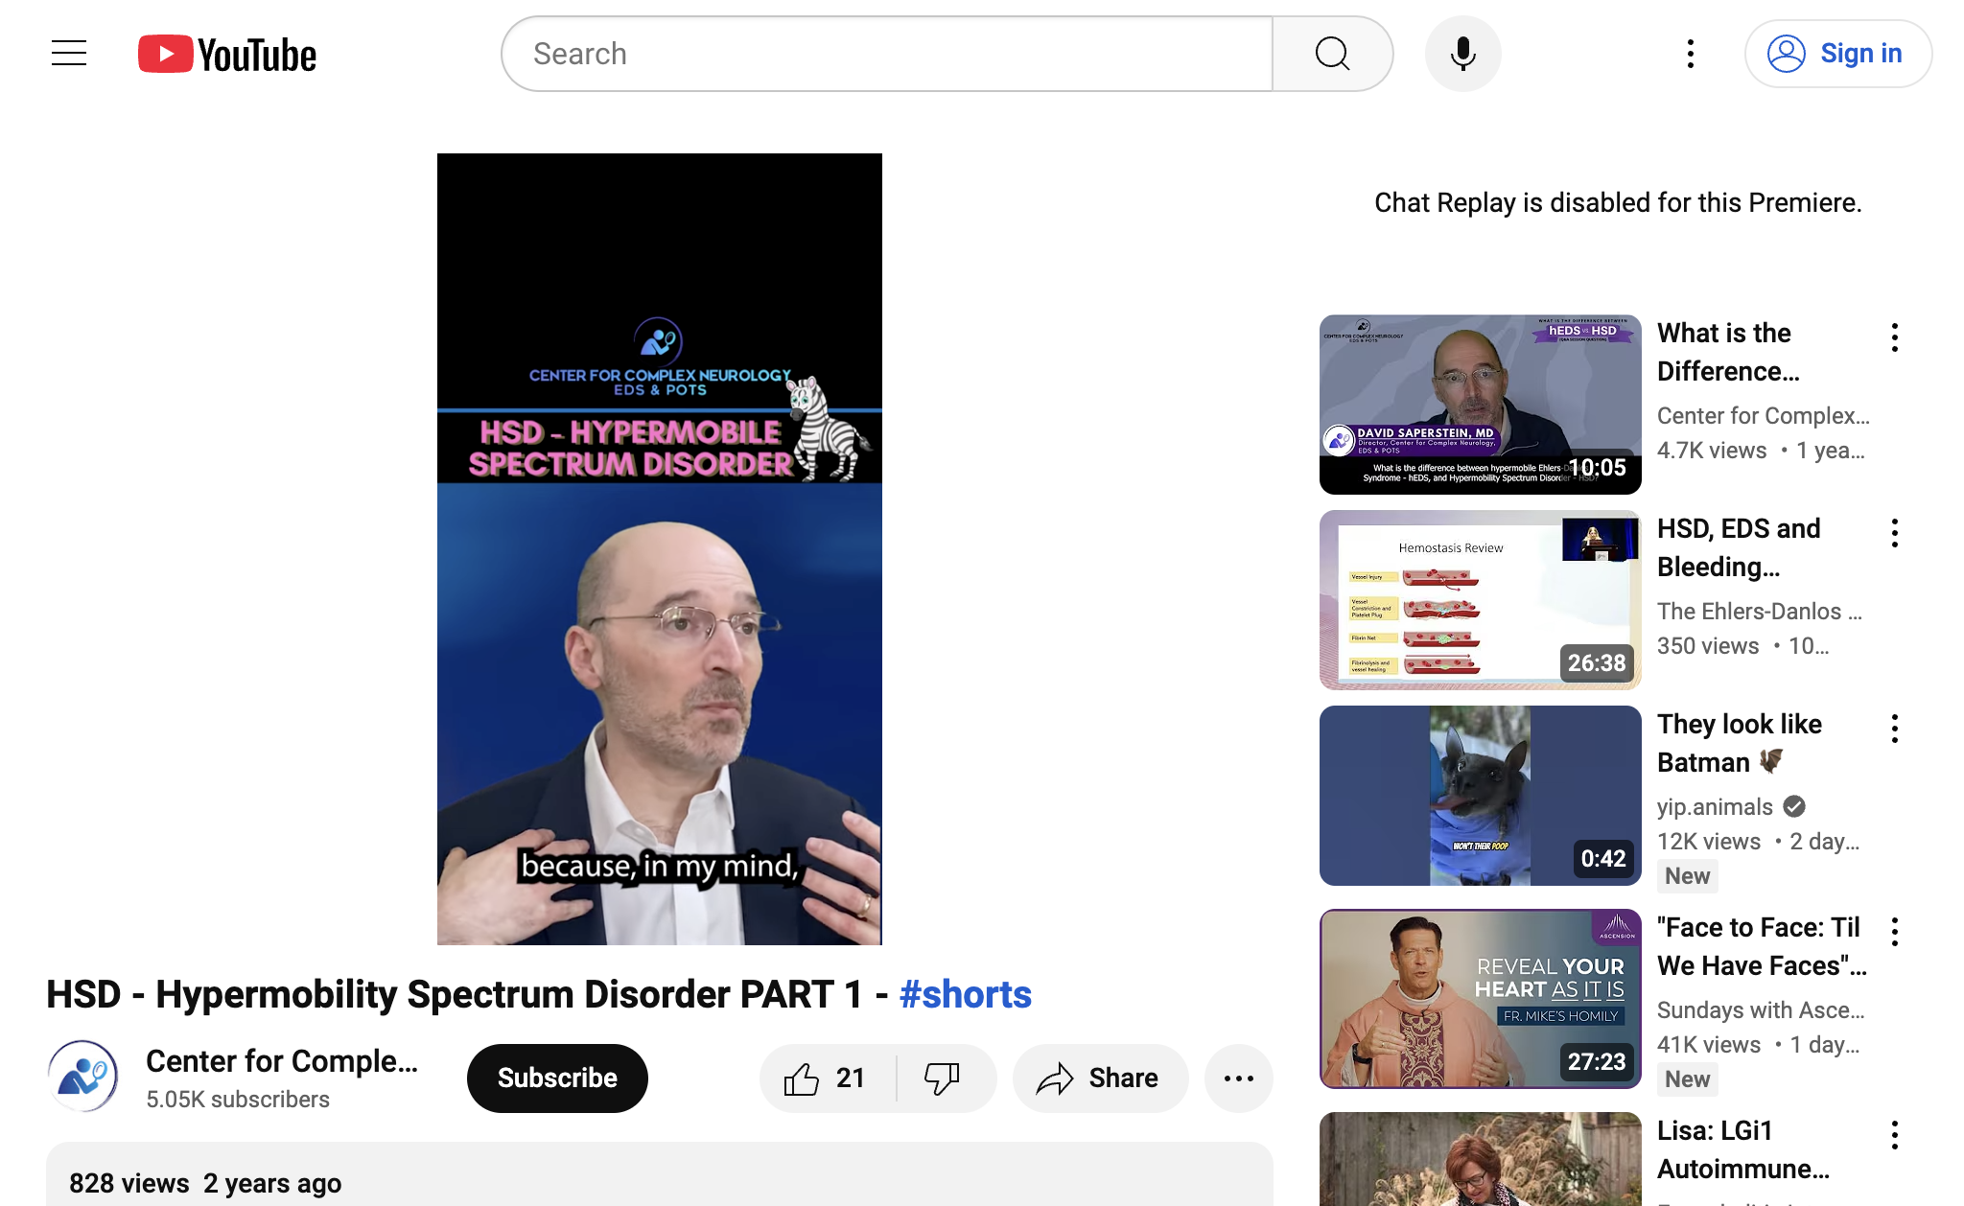This screenshot has height=1206, width=1964.
Task: Click the 21 likes count
Action: (851, 1078)
